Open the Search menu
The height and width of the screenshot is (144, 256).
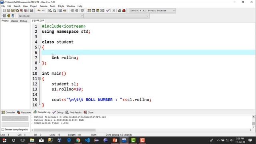17,6
